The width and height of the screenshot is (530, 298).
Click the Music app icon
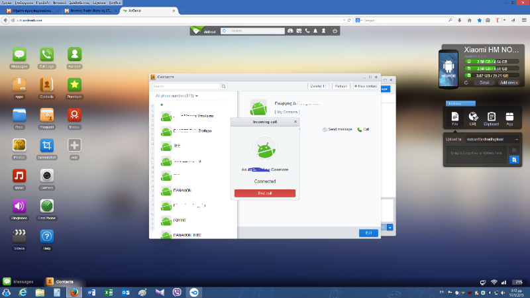pyautogui.click(x=19, y=176)
